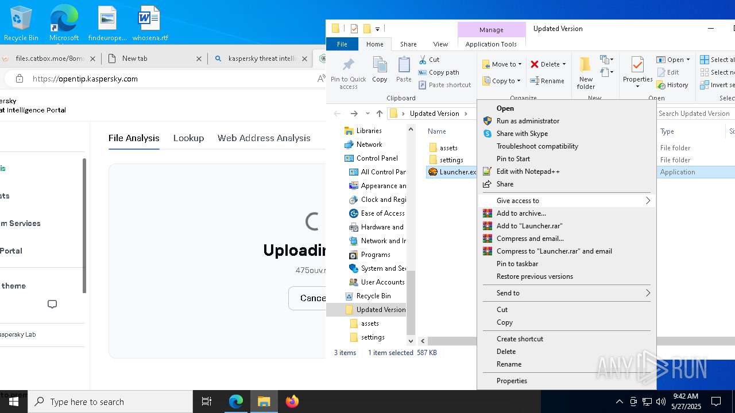Choose Properties at context menu bottom
Image resolution: width=735 pixels, height=413 pixels.
(566, 381)
